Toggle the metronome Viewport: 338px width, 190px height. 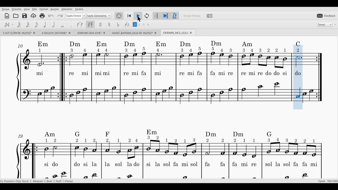tap(175, 16)
